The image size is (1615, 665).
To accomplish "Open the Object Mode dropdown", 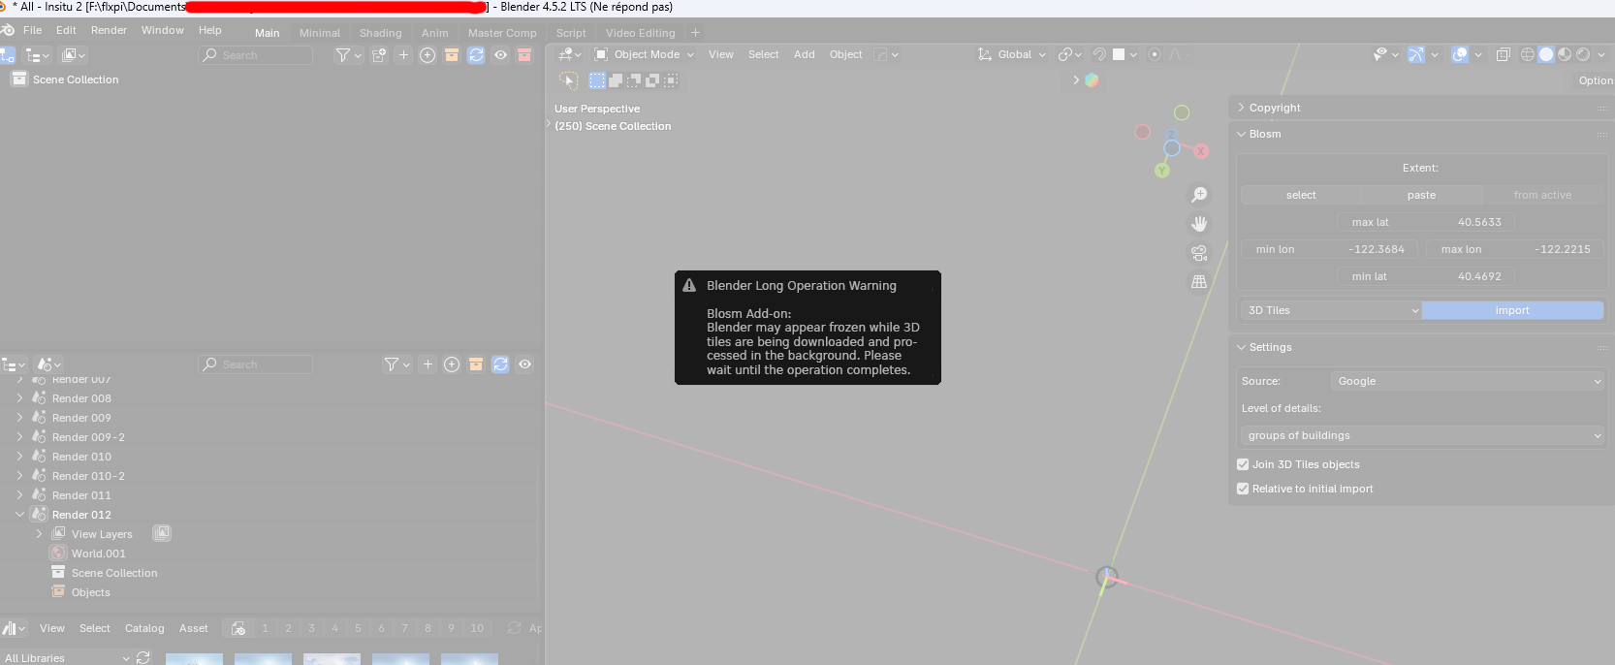I will [644, 54].
